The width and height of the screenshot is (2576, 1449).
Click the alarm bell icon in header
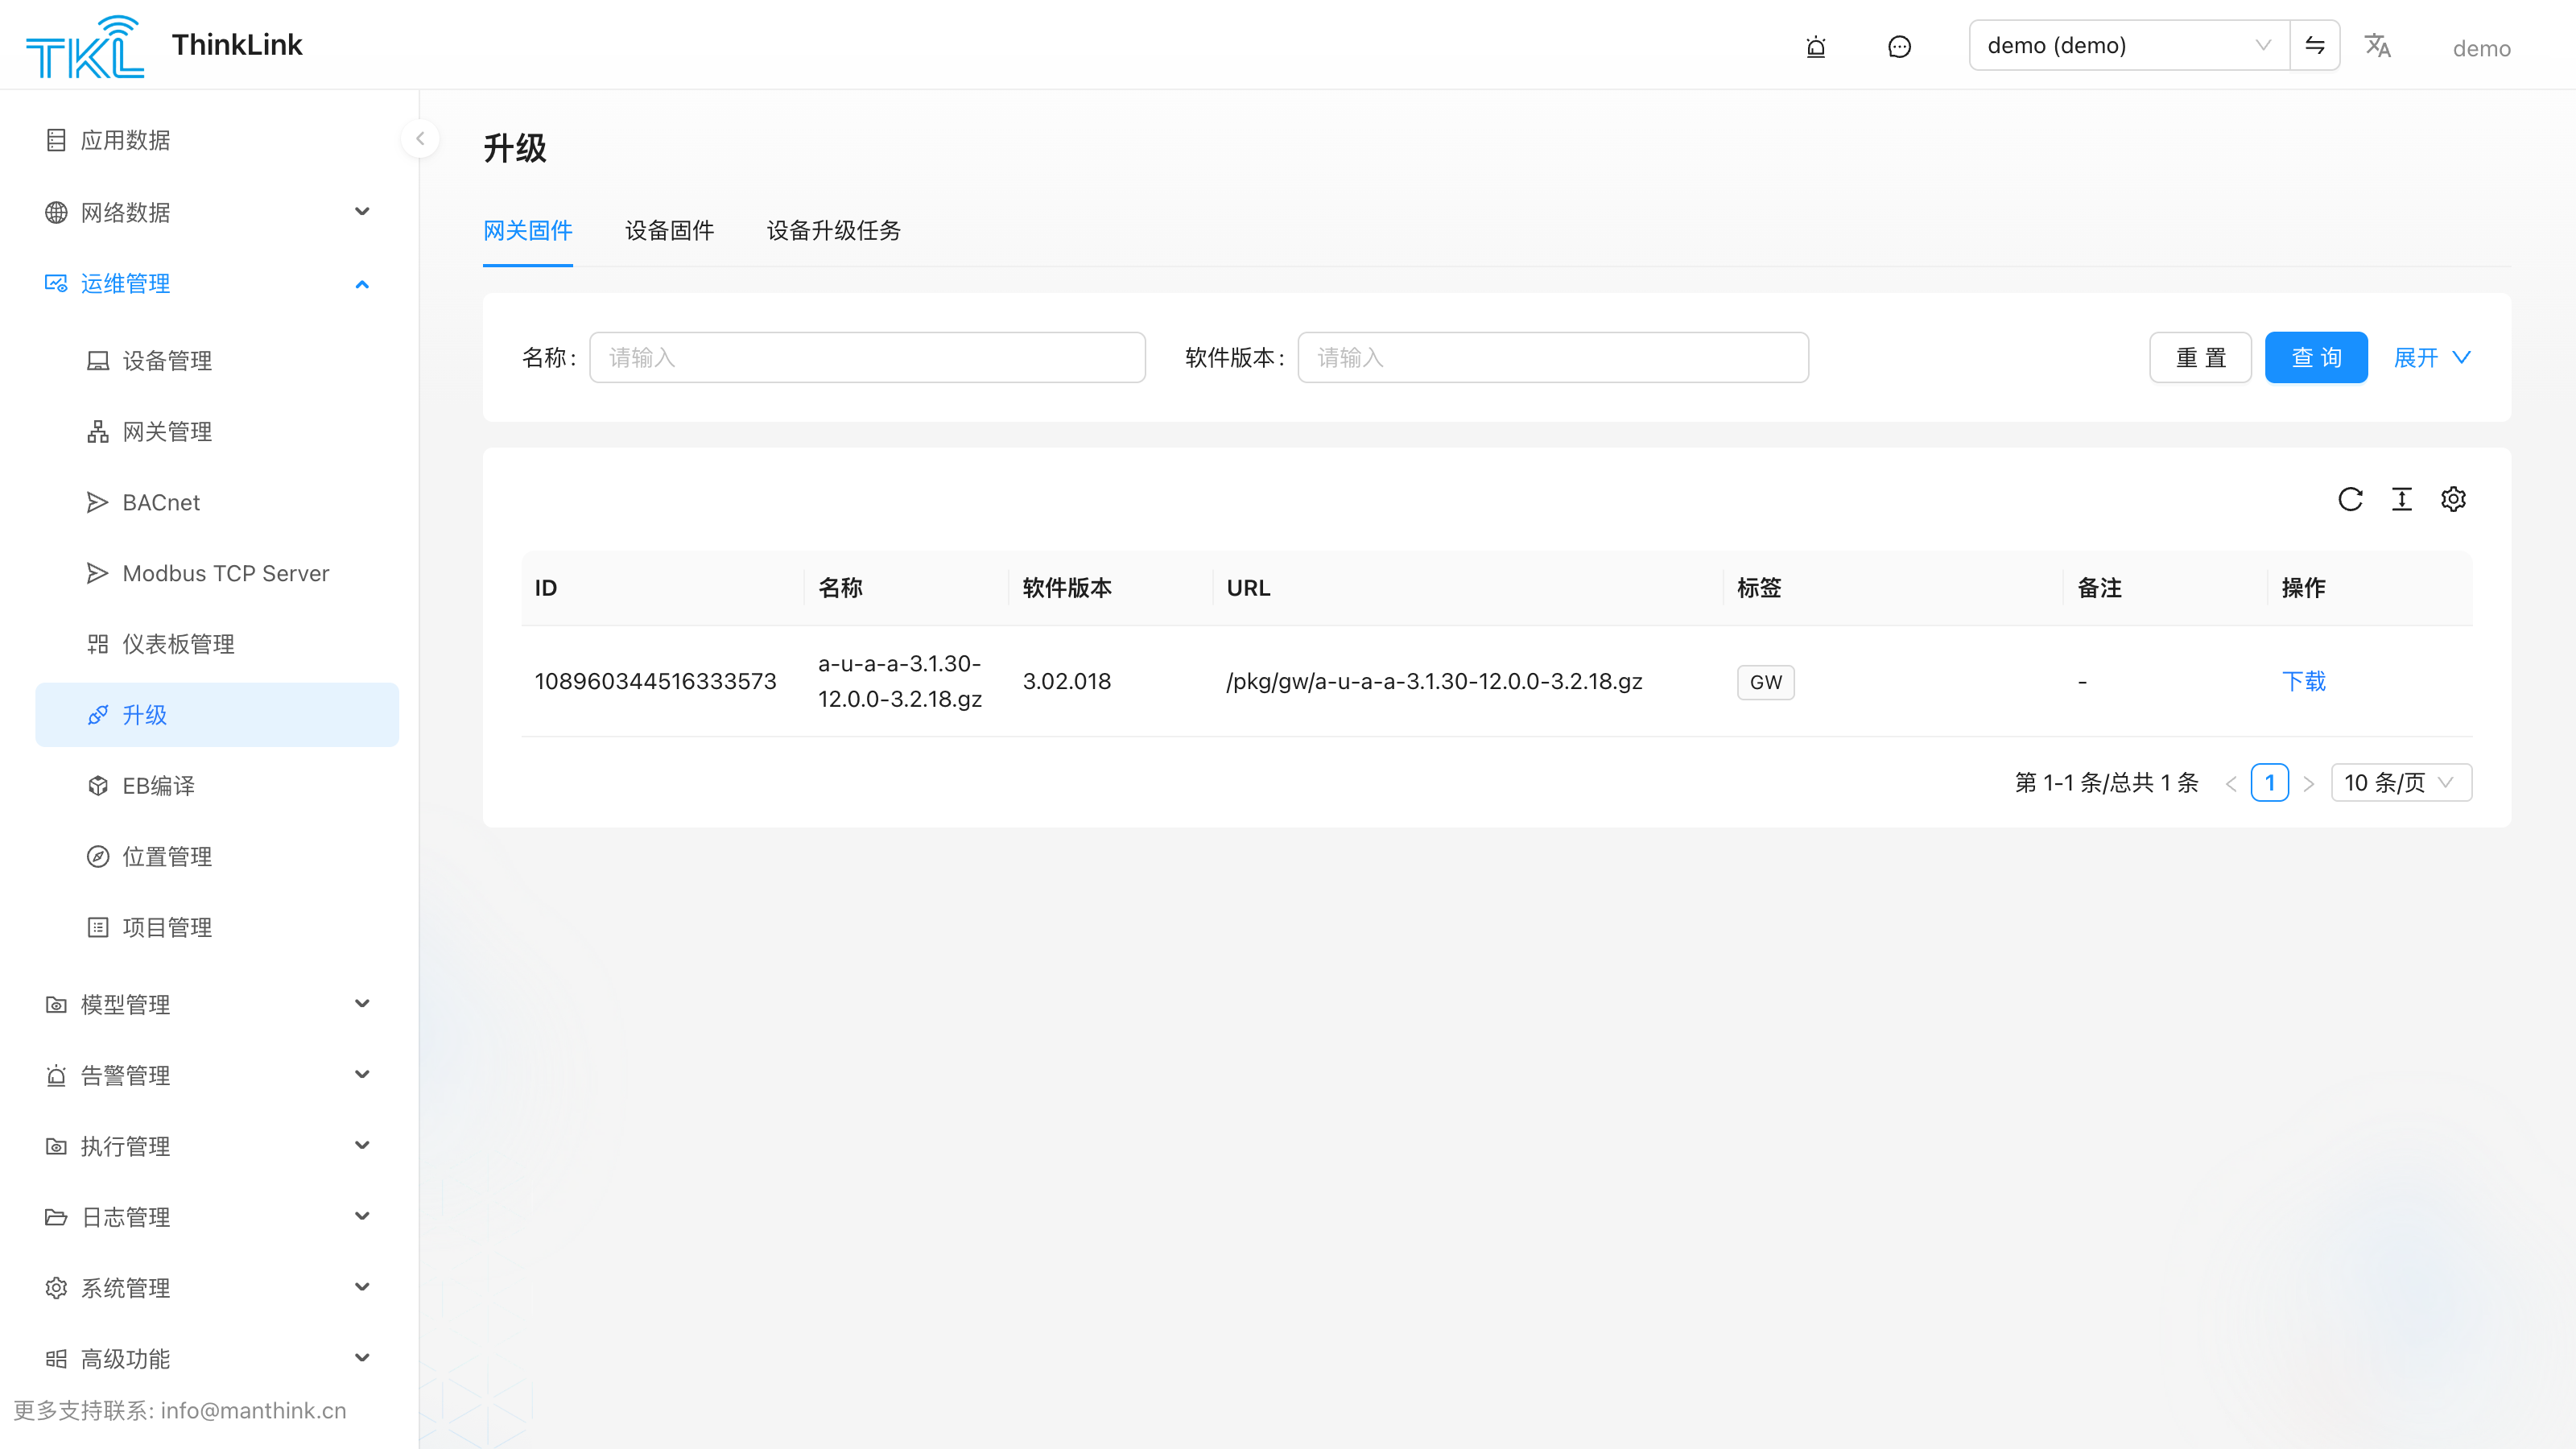pos(1816,46)
